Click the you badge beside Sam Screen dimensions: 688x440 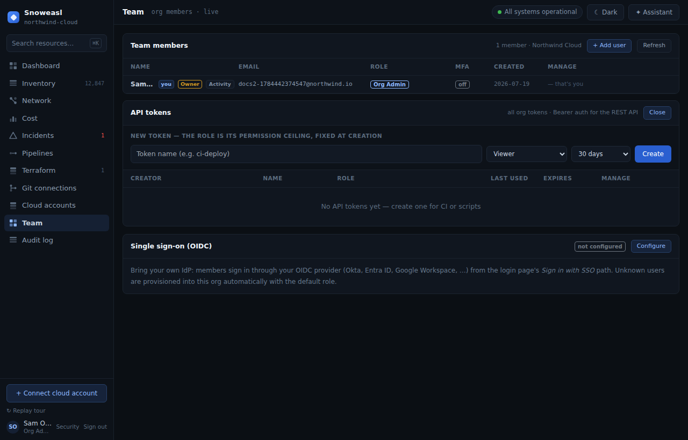pos(166,84)
